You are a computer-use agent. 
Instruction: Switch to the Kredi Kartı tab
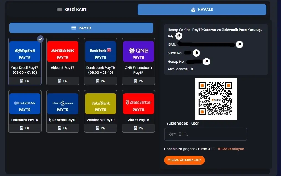(72, 9)
